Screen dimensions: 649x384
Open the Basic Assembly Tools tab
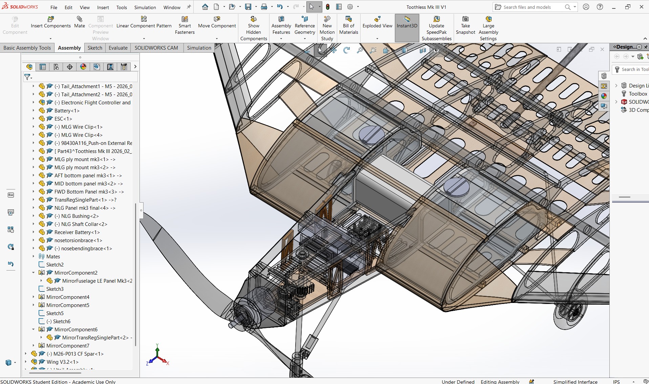pyautogui.click(x=27, y=48)
